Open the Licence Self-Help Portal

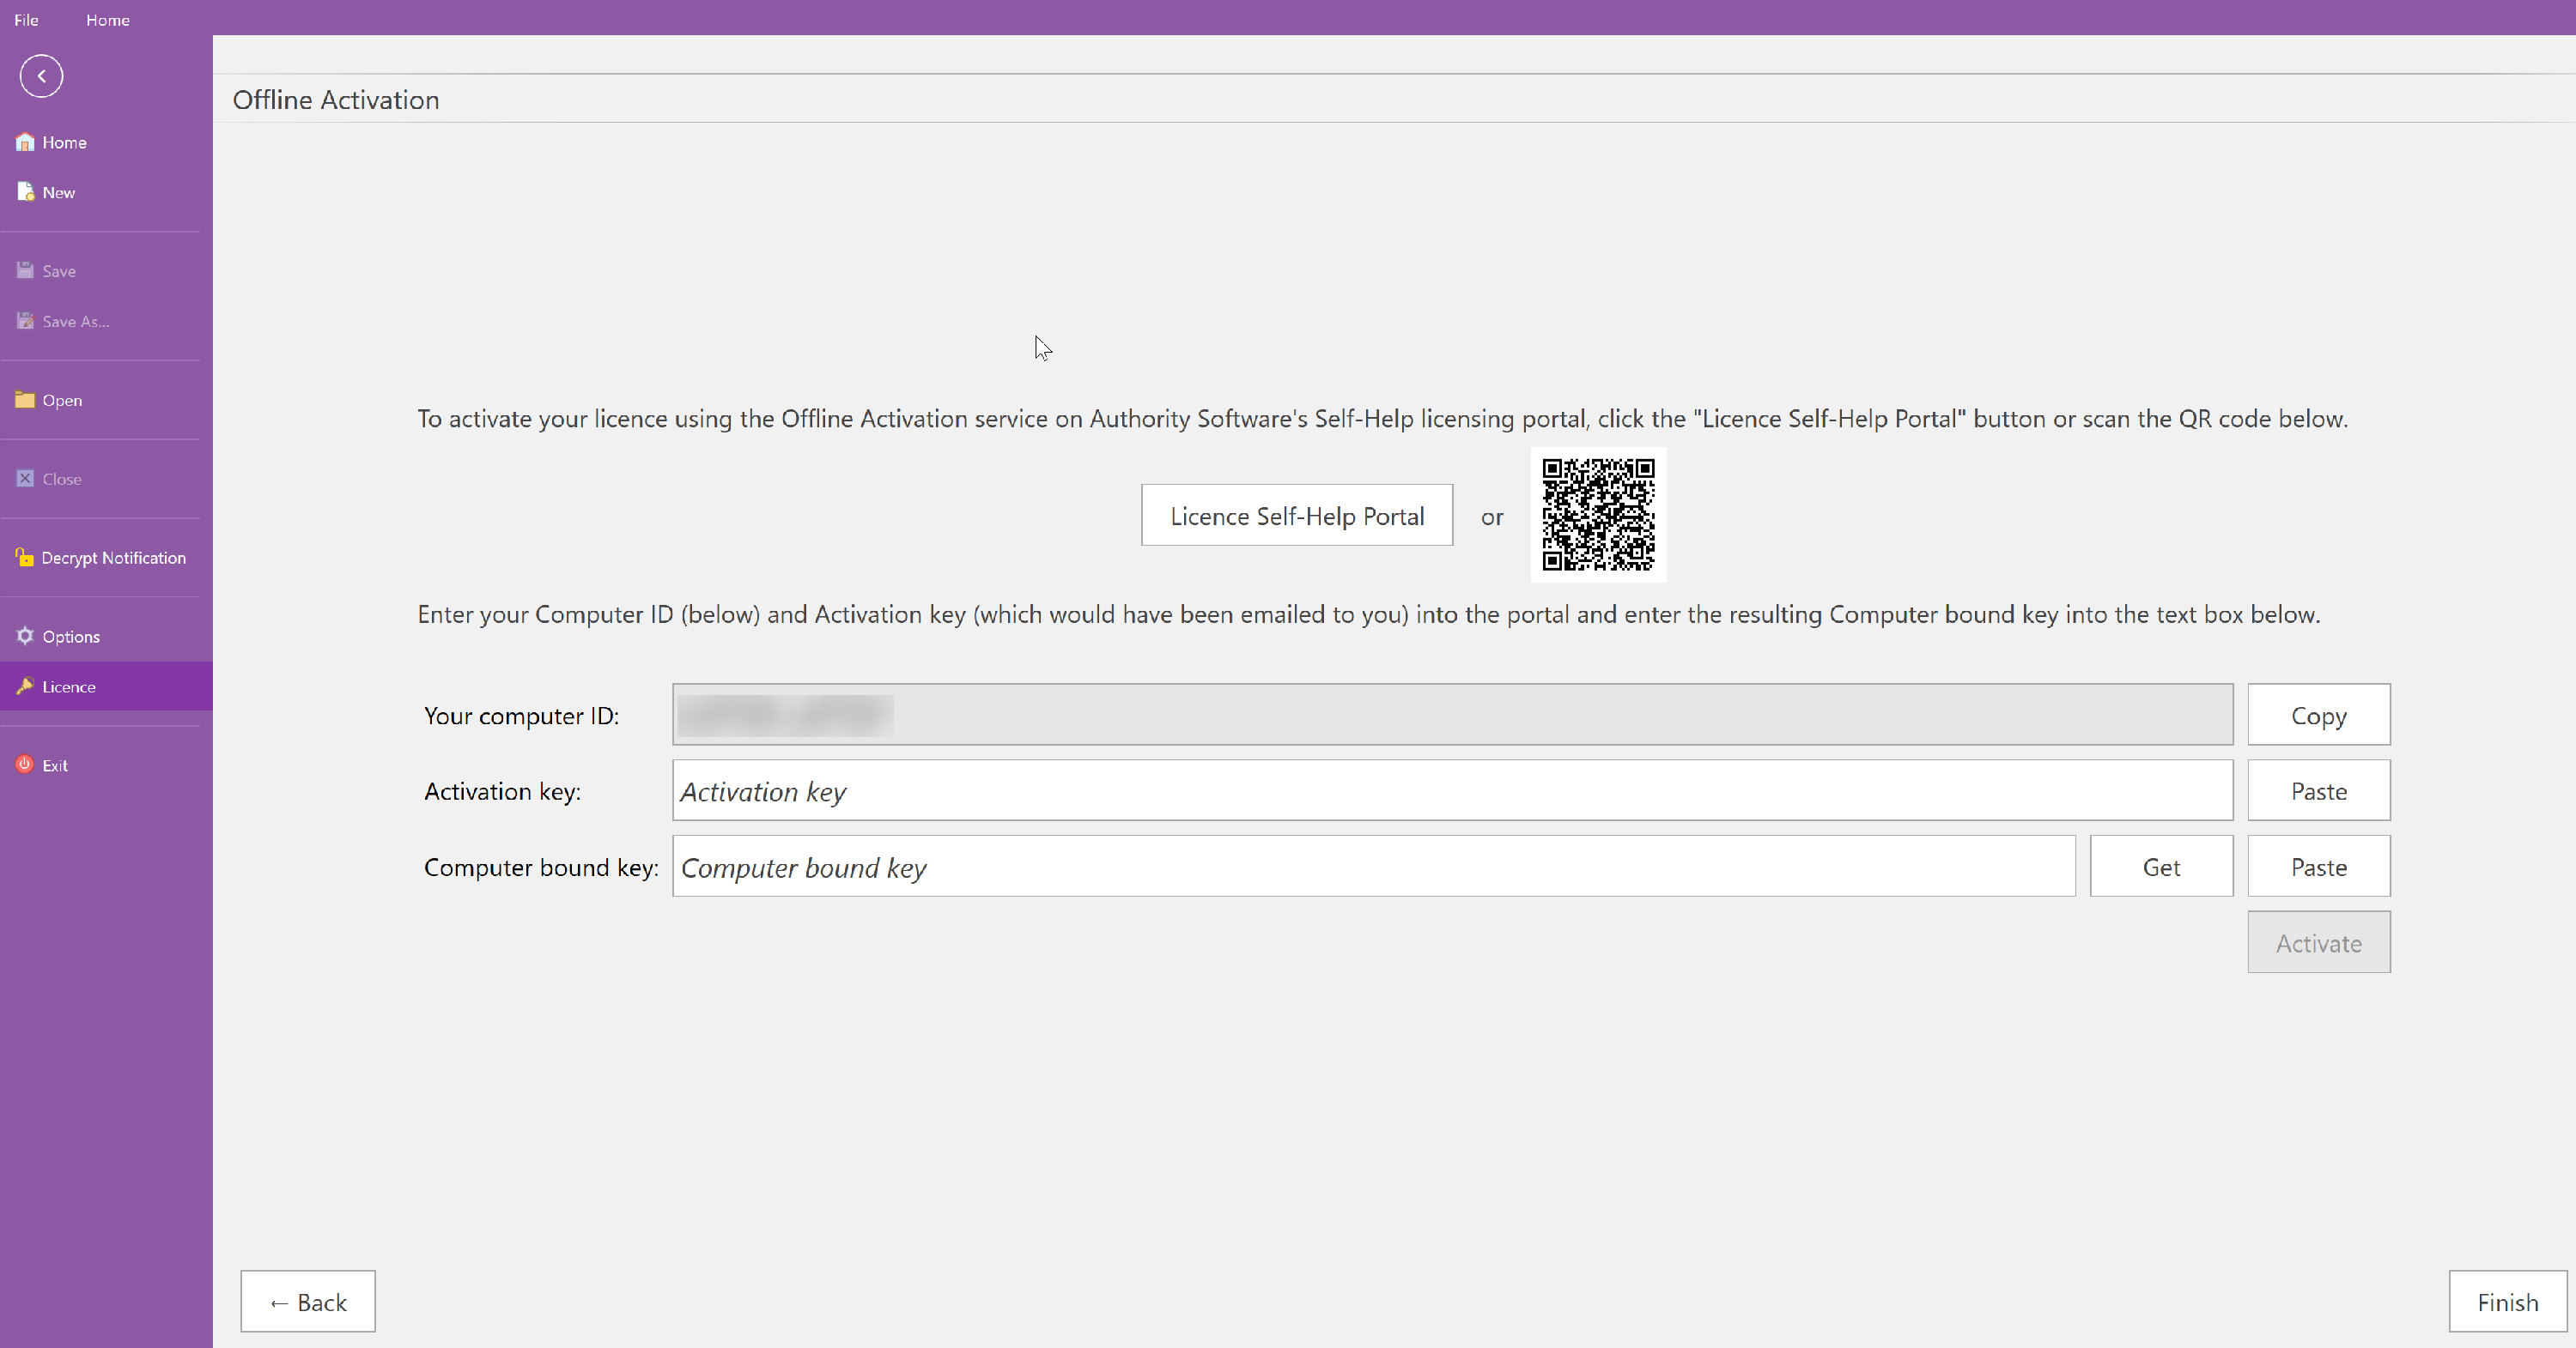1296,516
